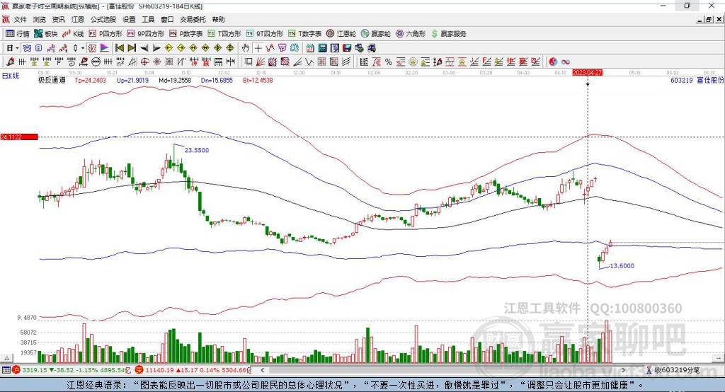
Task: Click the 603219 富佳股份 stock label
Action: pyautogui.click(x=697, y=81)
